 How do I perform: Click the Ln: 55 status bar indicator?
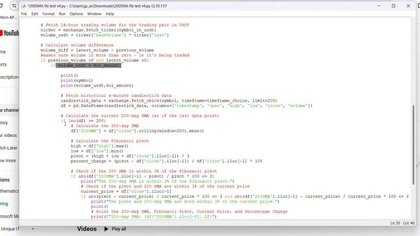click(x=395, y=223)
